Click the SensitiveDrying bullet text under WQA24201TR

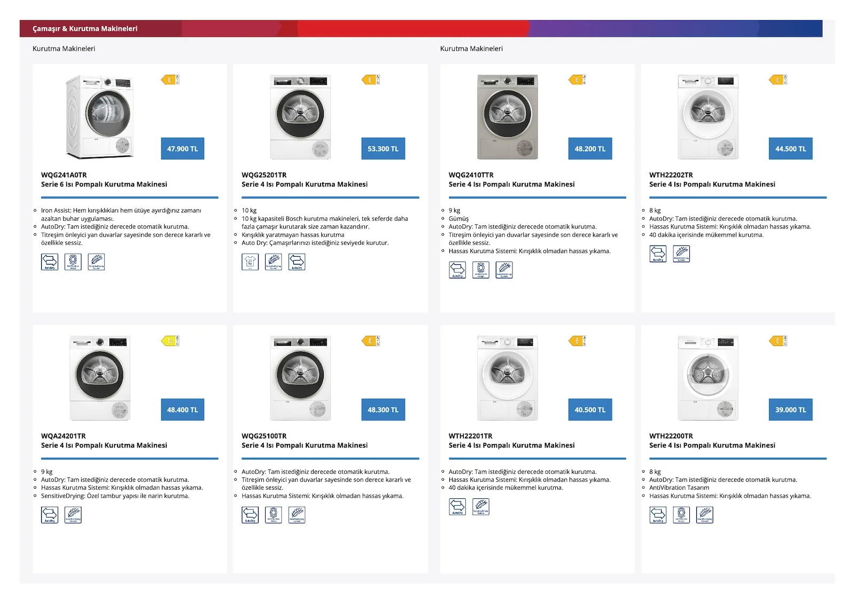115,496
